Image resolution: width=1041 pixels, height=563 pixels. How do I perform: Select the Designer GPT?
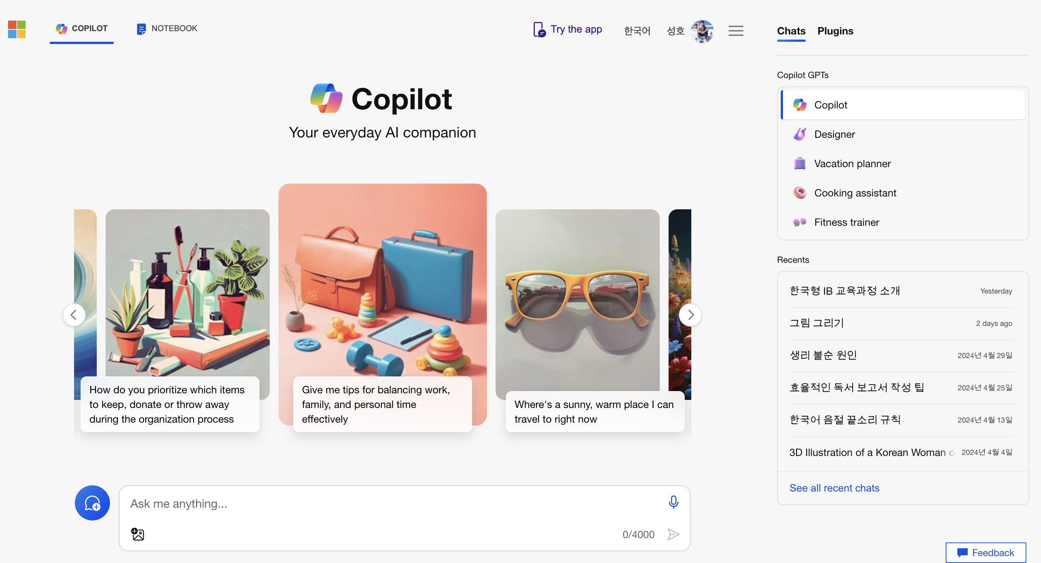pyautogui.click(x=834, y=134)
